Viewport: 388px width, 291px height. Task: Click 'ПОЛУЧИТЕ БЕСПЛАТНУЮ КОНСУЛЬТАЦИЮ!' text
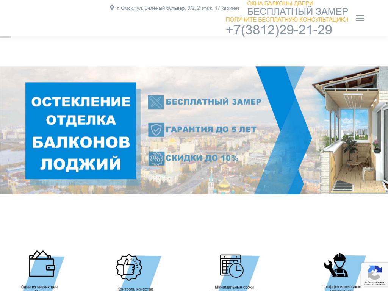287,19
